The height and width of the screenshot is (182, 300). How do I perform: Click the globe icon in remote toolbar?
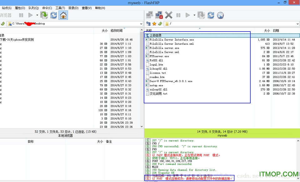coord(220,15)
